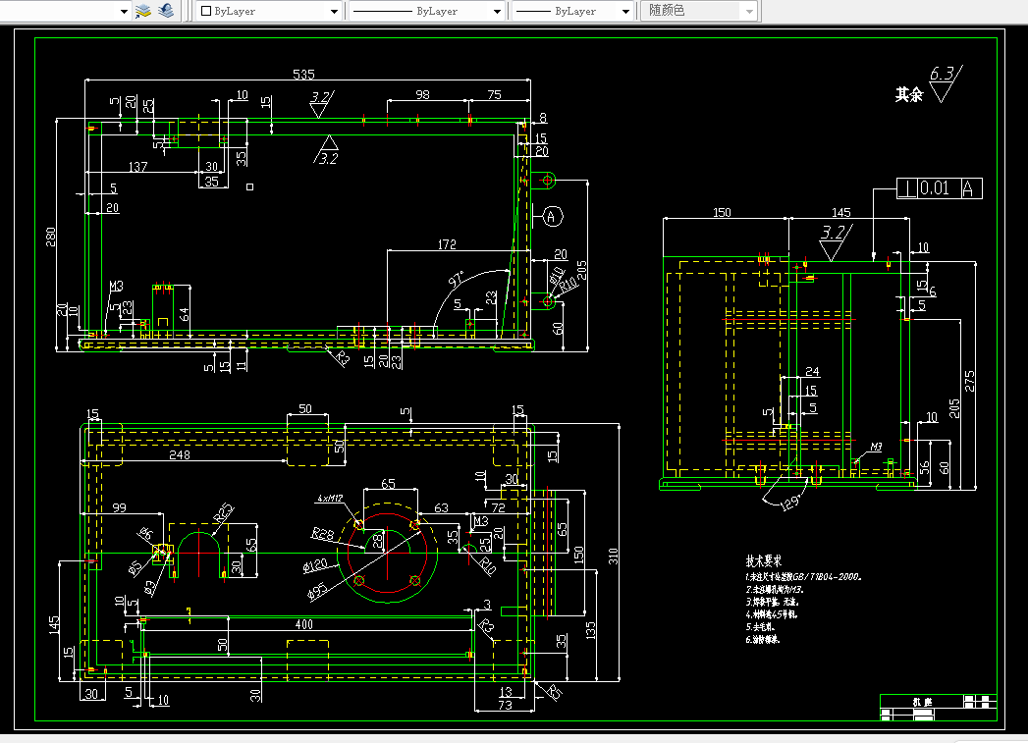
Task: Click the Make Object's Layer Current icon
Action: tap(143, 11)
